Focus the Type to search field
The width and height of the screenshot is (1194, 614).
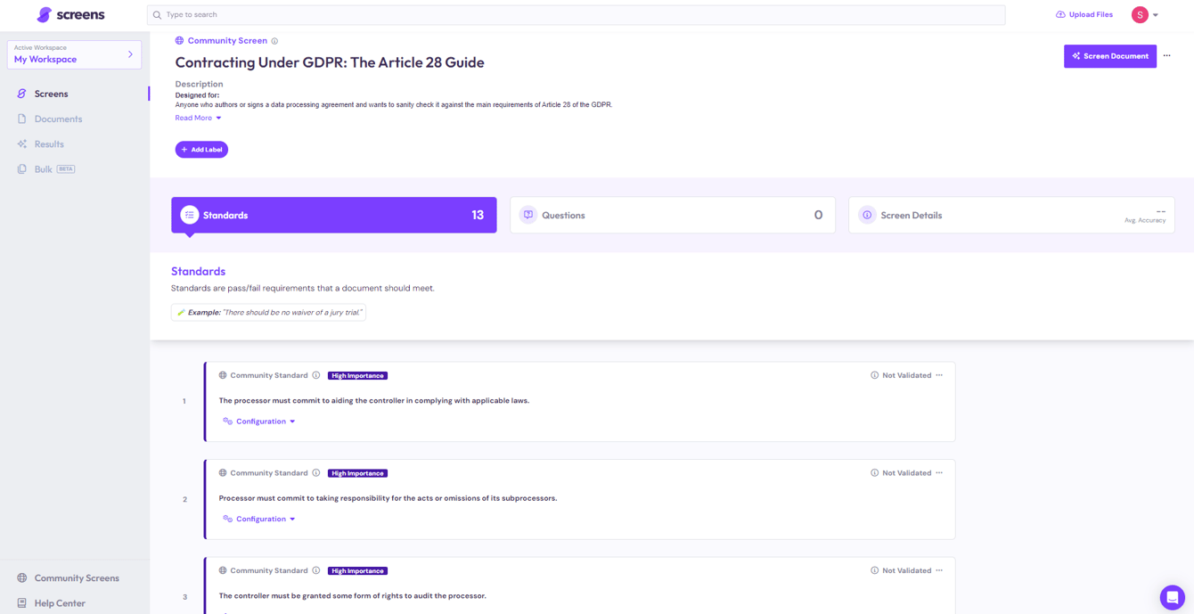tap(576, 14)
